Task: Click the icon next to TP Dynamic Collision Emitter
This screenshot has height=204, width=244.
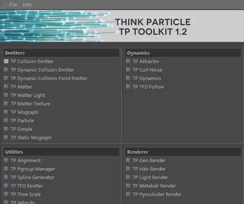Action: pos(6,70)
